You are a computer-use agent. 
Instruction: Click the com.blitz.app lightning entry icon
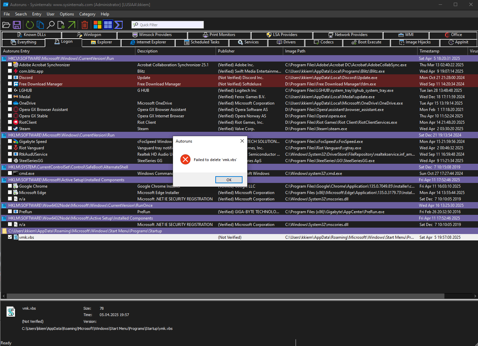(15, 71)
